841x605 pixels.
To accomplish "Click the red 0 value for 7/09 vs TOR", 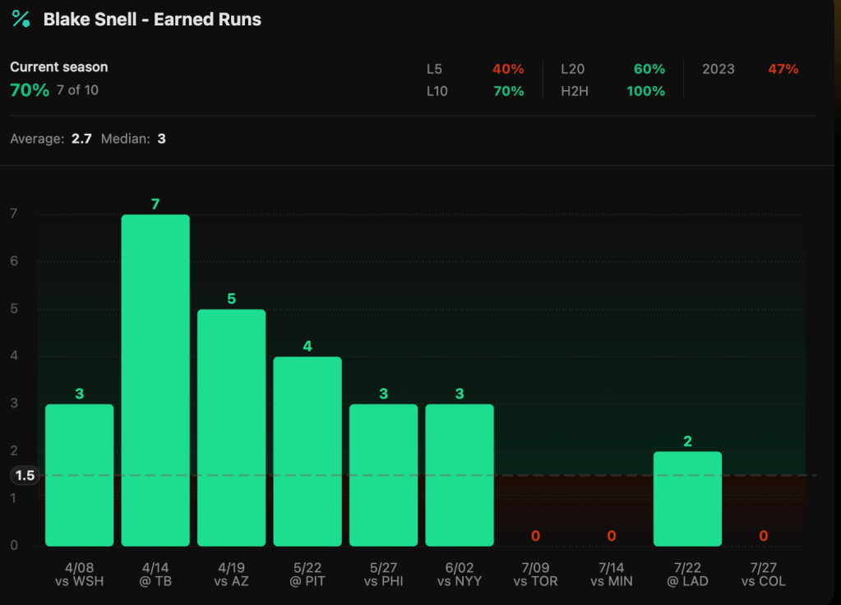I will 535,536.
